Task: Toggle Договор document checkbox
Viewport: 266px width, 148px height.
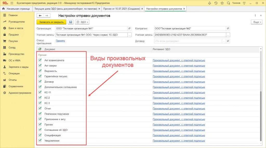Action: [40, 82]
